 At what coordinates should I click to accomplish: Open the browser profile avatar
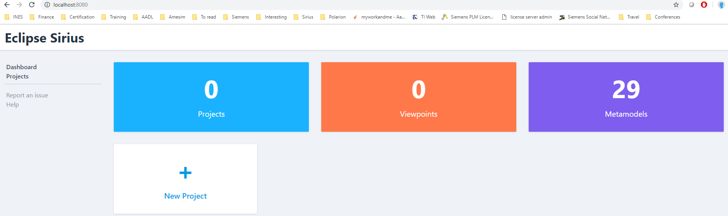point(721,5)
